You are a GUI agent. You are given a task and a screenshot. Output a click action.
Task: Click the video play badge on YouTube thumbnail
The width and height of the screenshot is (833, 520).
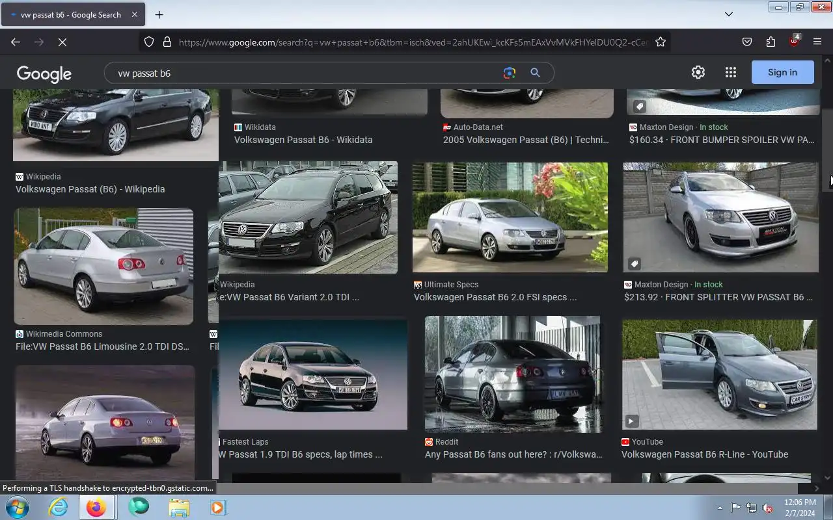(631, 421)
